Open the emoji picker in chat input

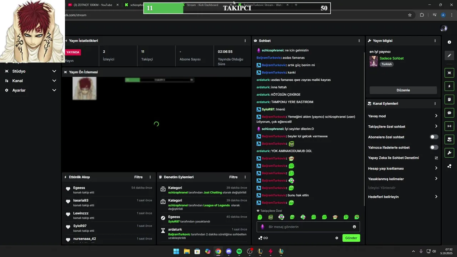[354, 227]
